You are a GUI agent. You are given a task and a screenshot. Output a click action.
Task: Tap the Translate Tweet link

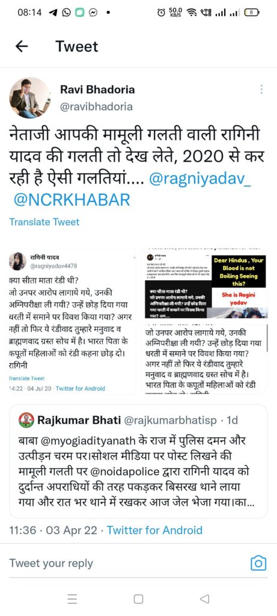[x=44, y=222]
